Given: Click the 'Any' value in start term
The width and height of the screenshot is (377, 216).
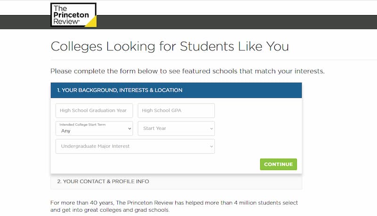Looking at the screenshot, I should click(x=66, y=131).
